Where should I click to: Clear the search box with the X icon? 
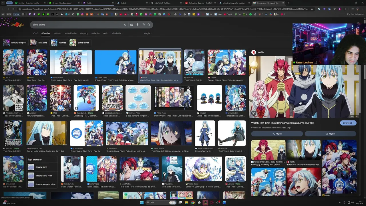click(125, 25)
